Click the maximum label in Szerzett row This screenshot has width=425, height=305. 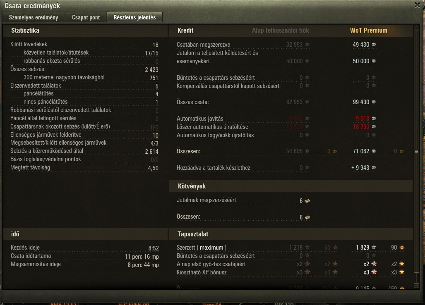(x=211, y=248)
